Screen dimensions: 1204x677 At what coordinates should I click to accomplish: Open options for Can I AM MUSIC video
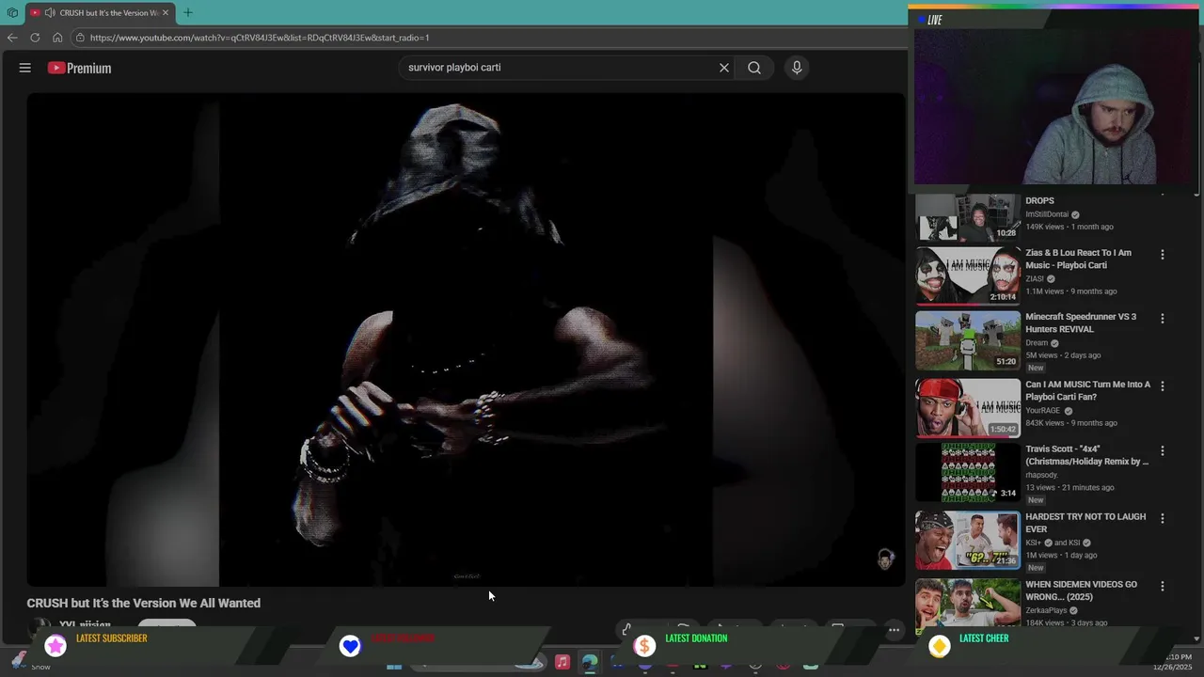point(1162,386)
